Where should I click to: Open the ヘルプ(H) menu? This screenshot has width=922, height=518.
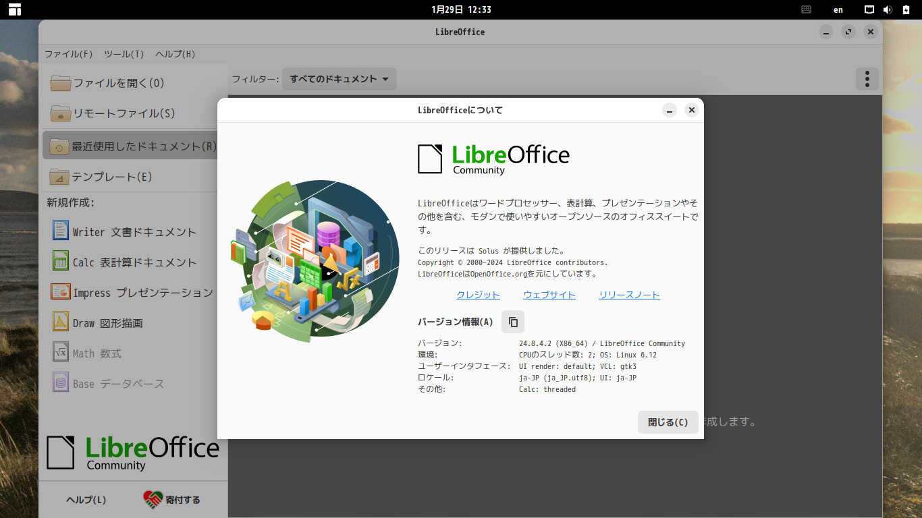(x=175, y=54)
